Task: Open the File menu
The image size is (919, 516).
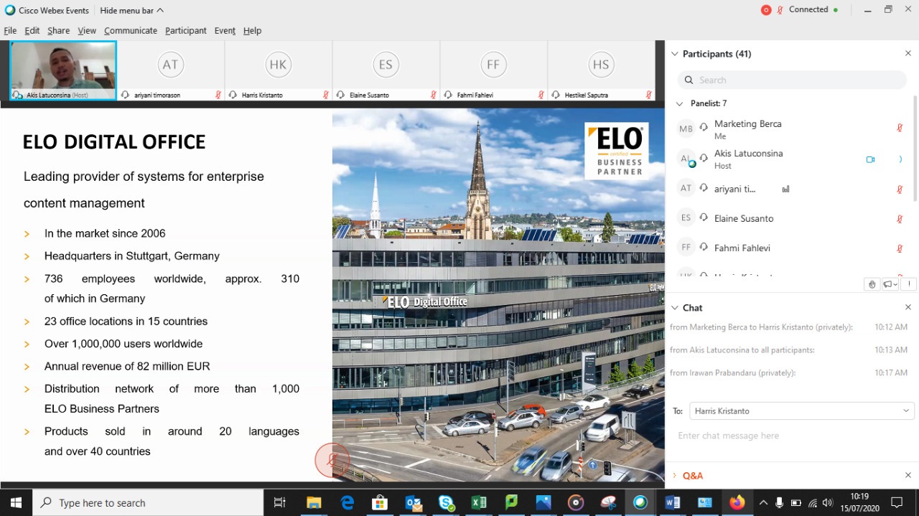Action: click(x=10, y=31)
